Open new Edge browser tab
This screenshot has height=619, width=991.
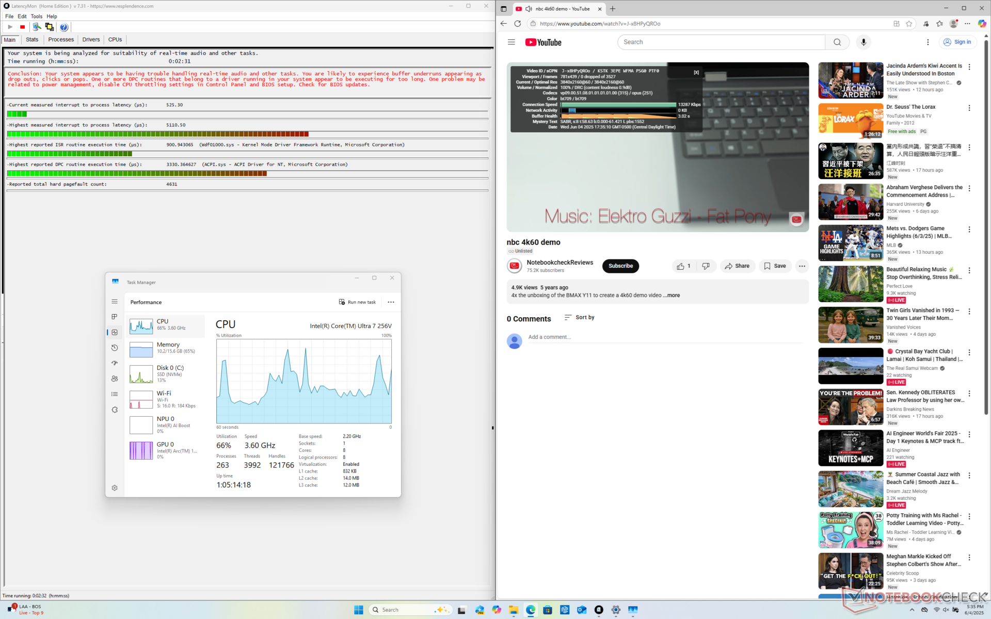(x=613, y=9)
